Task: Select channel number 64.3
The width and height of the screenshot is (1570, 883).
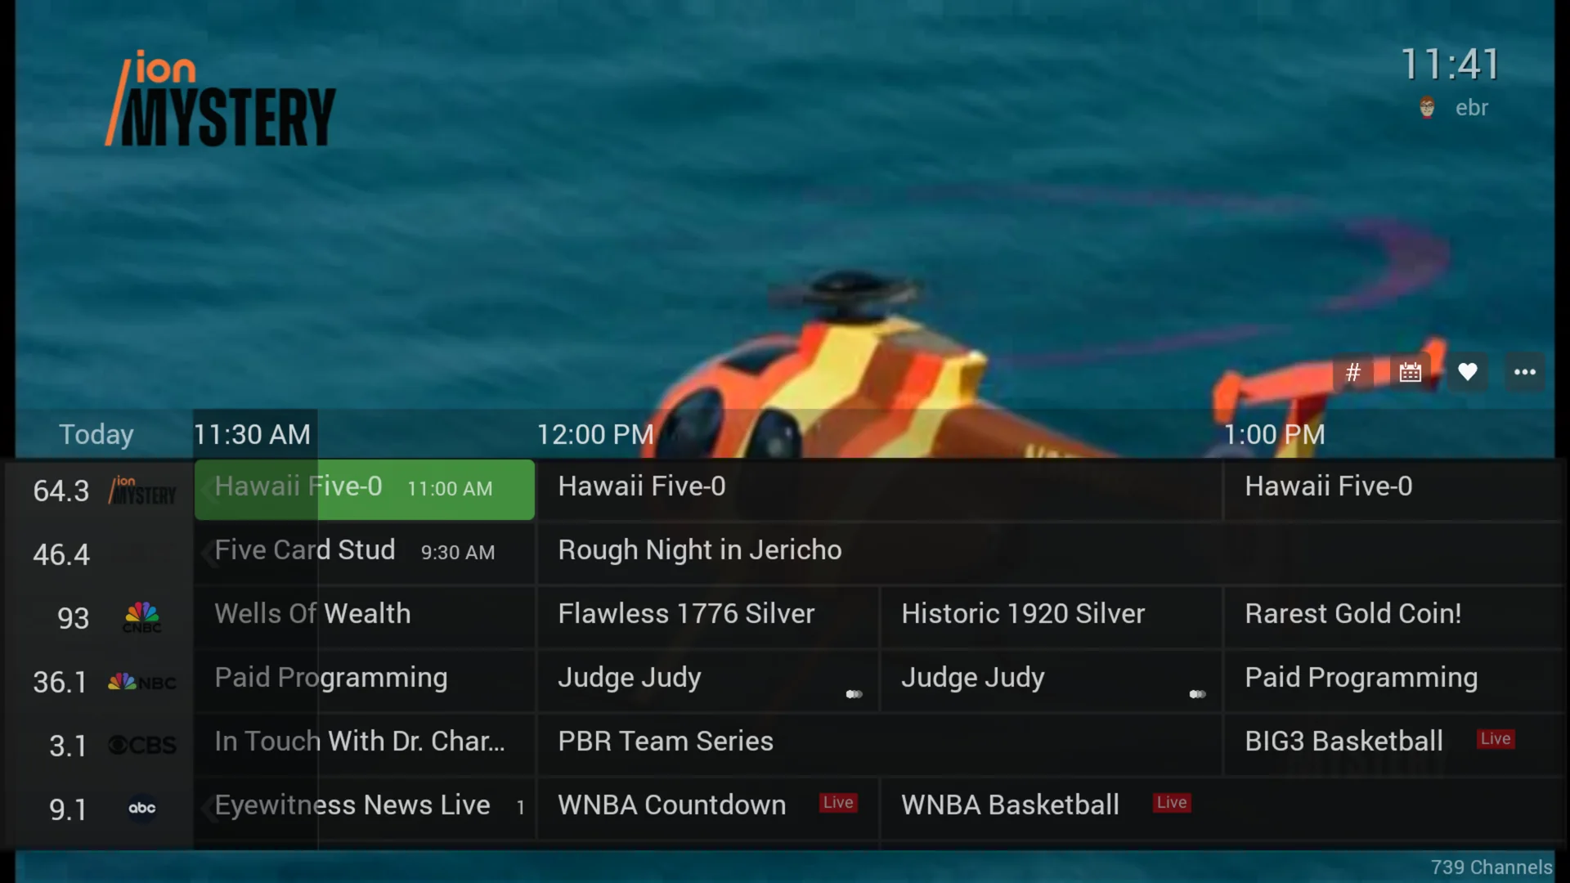Action: tap(61, 491)
